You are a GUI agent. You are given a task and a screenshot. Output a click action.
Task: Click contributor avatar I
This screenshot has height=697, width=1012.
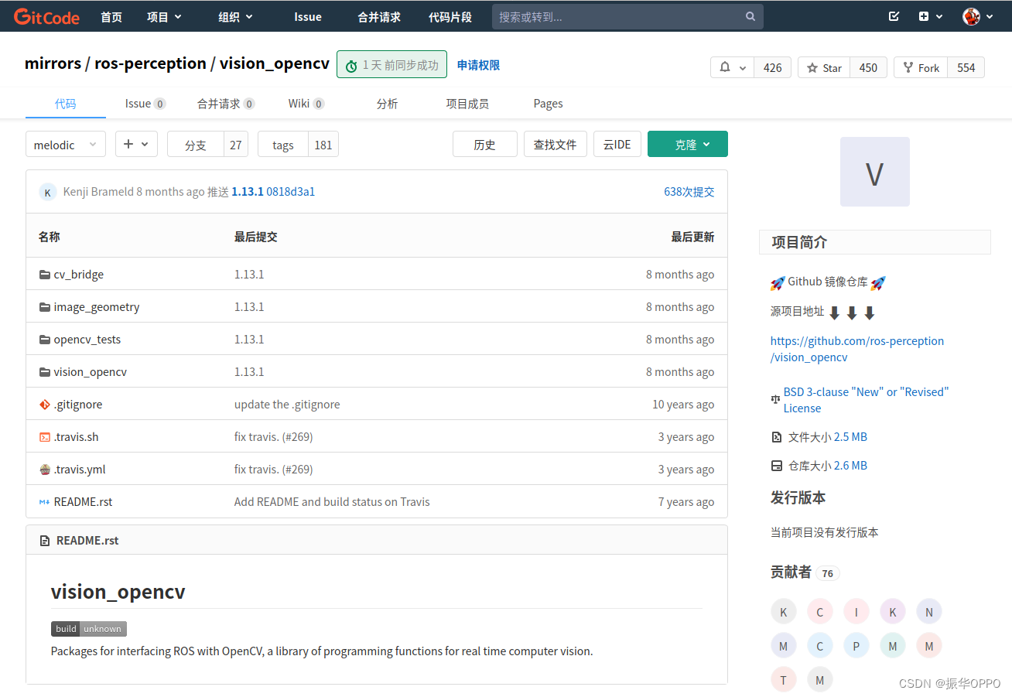coord(856,612)
